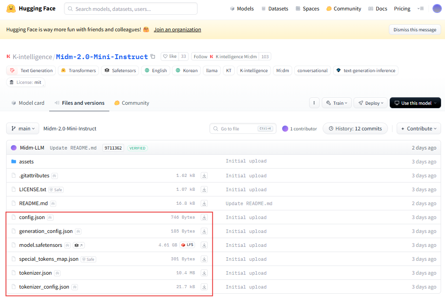Viewport: 445px width, 299px height.
Task: Open the config.json file
Action: (x=32, y=217)
